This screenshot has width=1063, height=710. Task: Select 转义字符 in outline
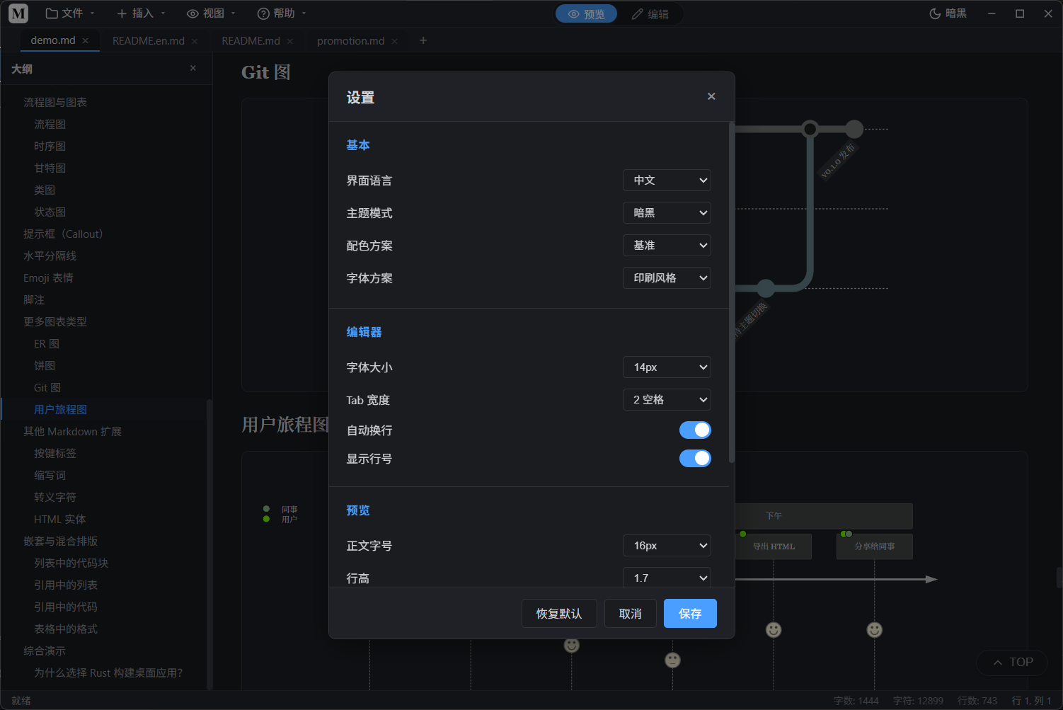pos(55,497)
